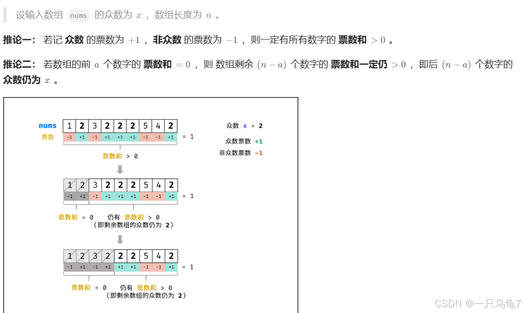Expand the brace under the third diagram votes
Image resolution: width=523 pixels, height=313 pixels.
146,275
